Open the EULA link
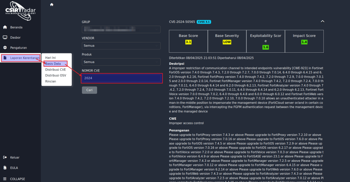The image size is (350, 182). (x=14, y=168)
